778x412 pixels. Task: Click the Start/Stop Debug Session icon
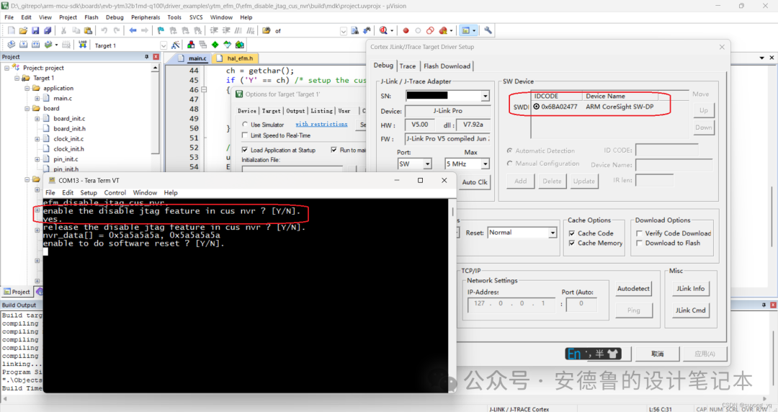[x=383, y=30]
